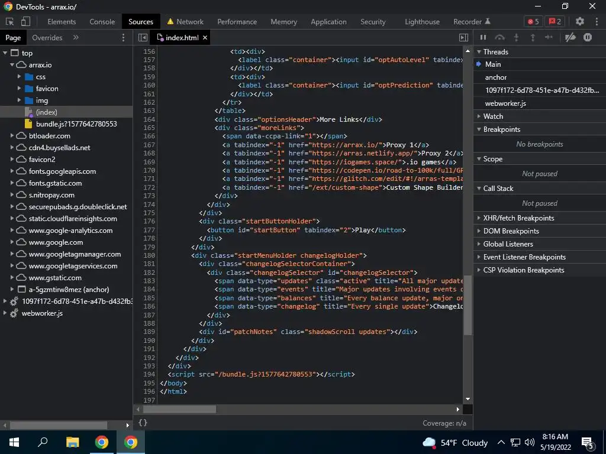
Task: Click the code editor horizontal scrollbar
Action: tap(179, 409)
